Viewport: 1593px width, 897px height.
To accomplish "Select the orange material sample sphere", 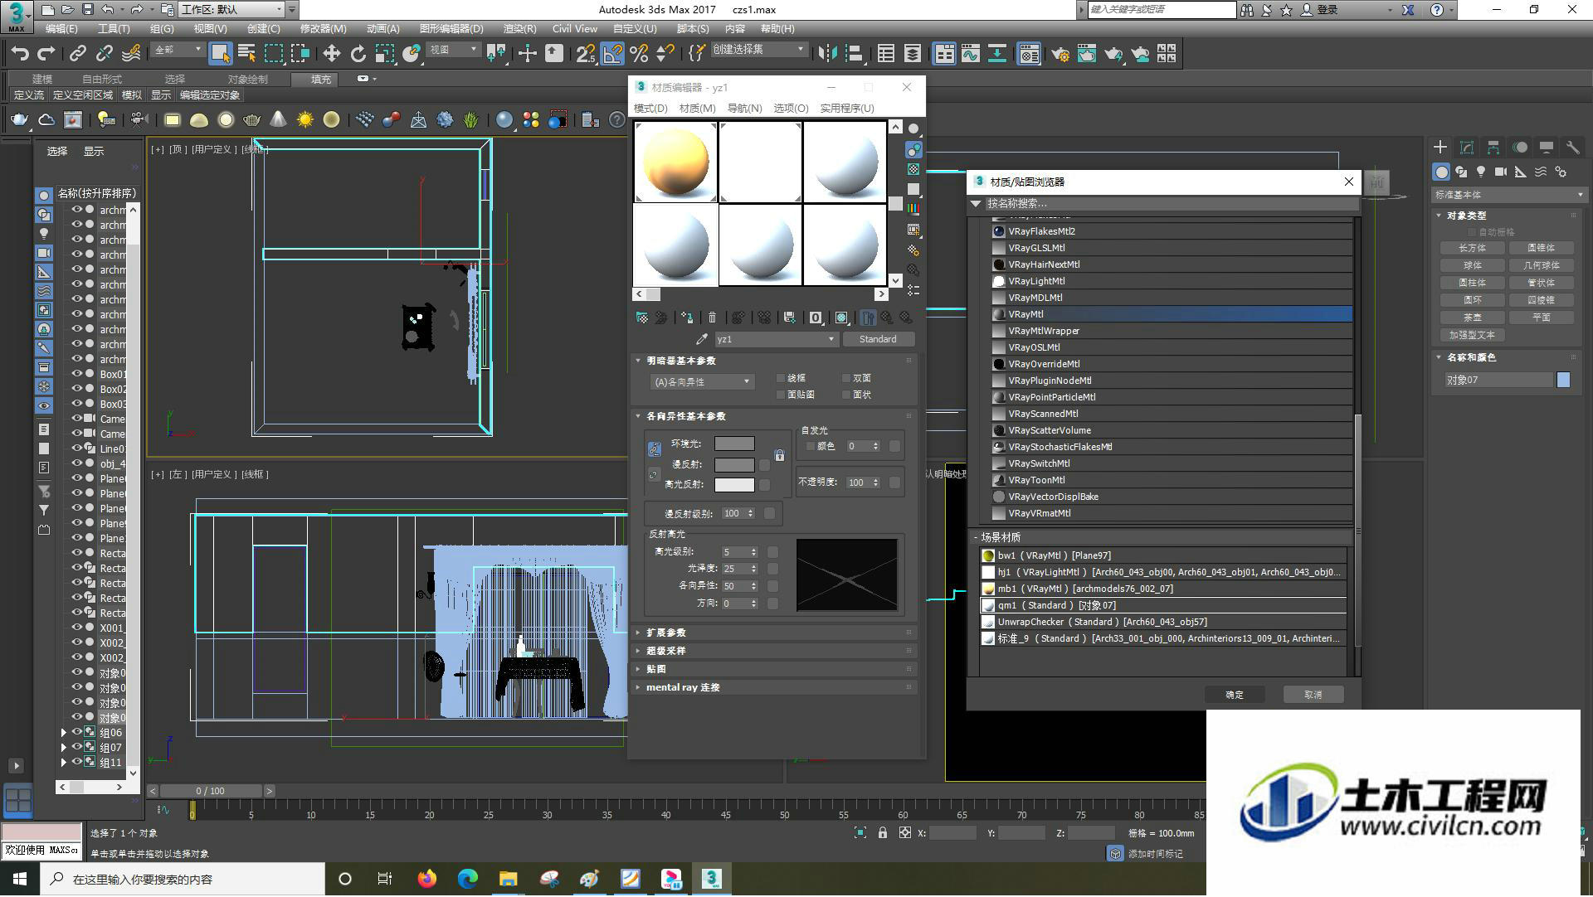I will [676, 162].
